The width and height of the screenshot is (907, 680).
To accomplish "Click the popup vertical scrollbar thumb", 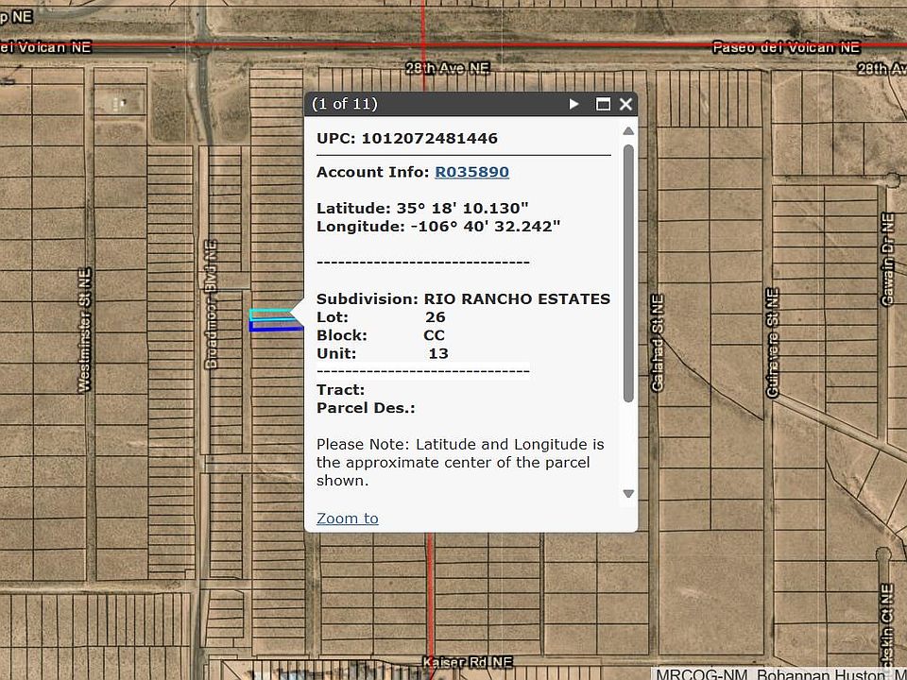I will click(x=628, y=274).
